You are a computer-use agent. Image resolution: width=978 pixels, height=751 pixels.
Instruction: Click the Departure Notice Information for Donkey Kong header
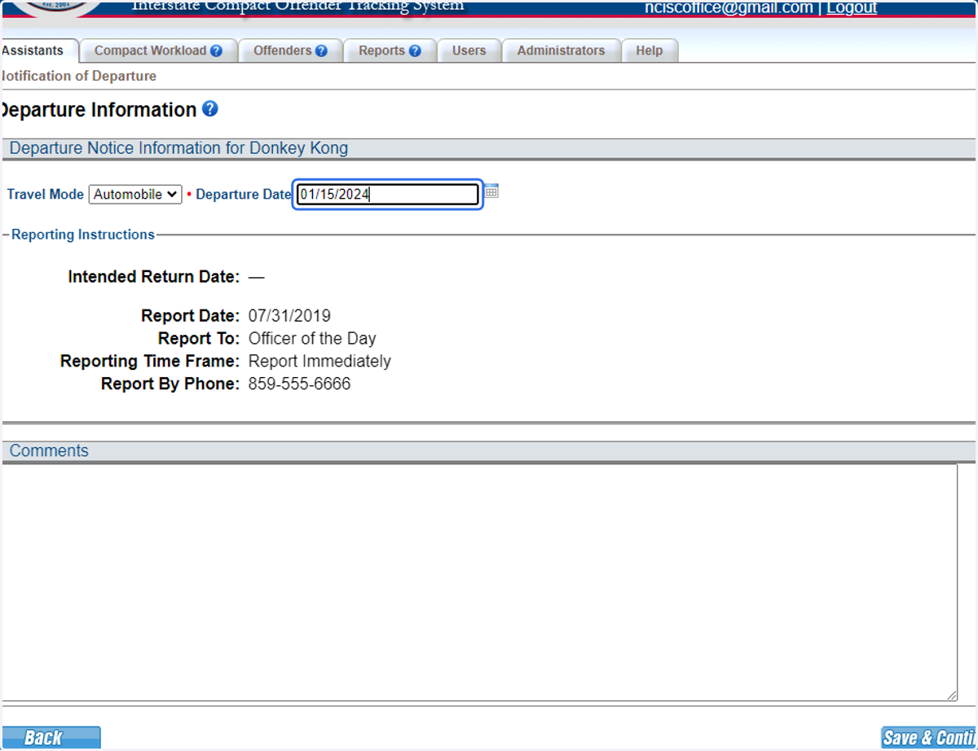point(178,148)
